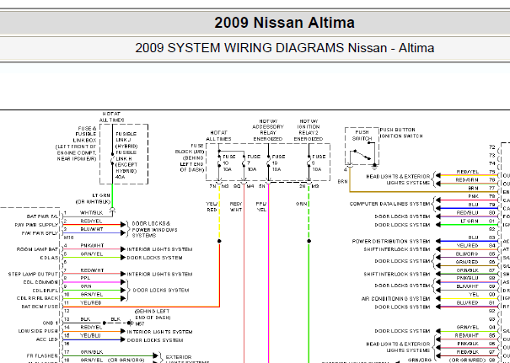Click the Power Distribution System label
Viewport: 510px width, 363px height.
pos(391,242)
